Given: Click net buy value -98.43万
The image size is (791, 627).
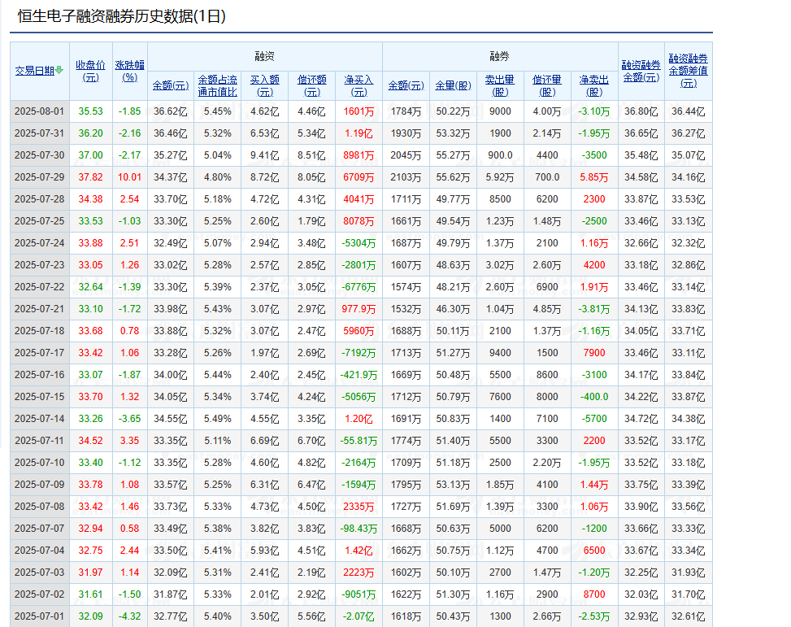Looking at the screenshot, I should coord(359,529).
